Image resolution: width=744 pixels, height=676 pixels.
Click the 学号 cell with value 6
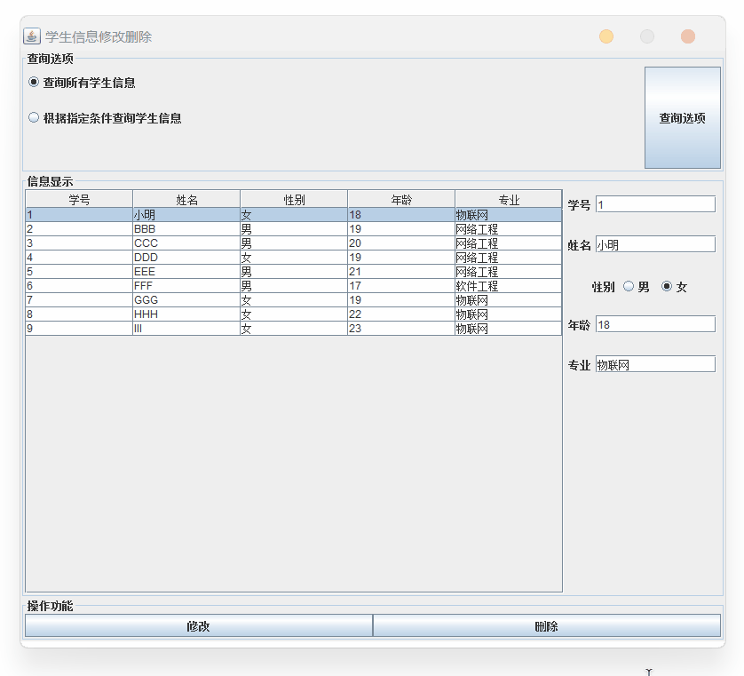pos(79,286)
